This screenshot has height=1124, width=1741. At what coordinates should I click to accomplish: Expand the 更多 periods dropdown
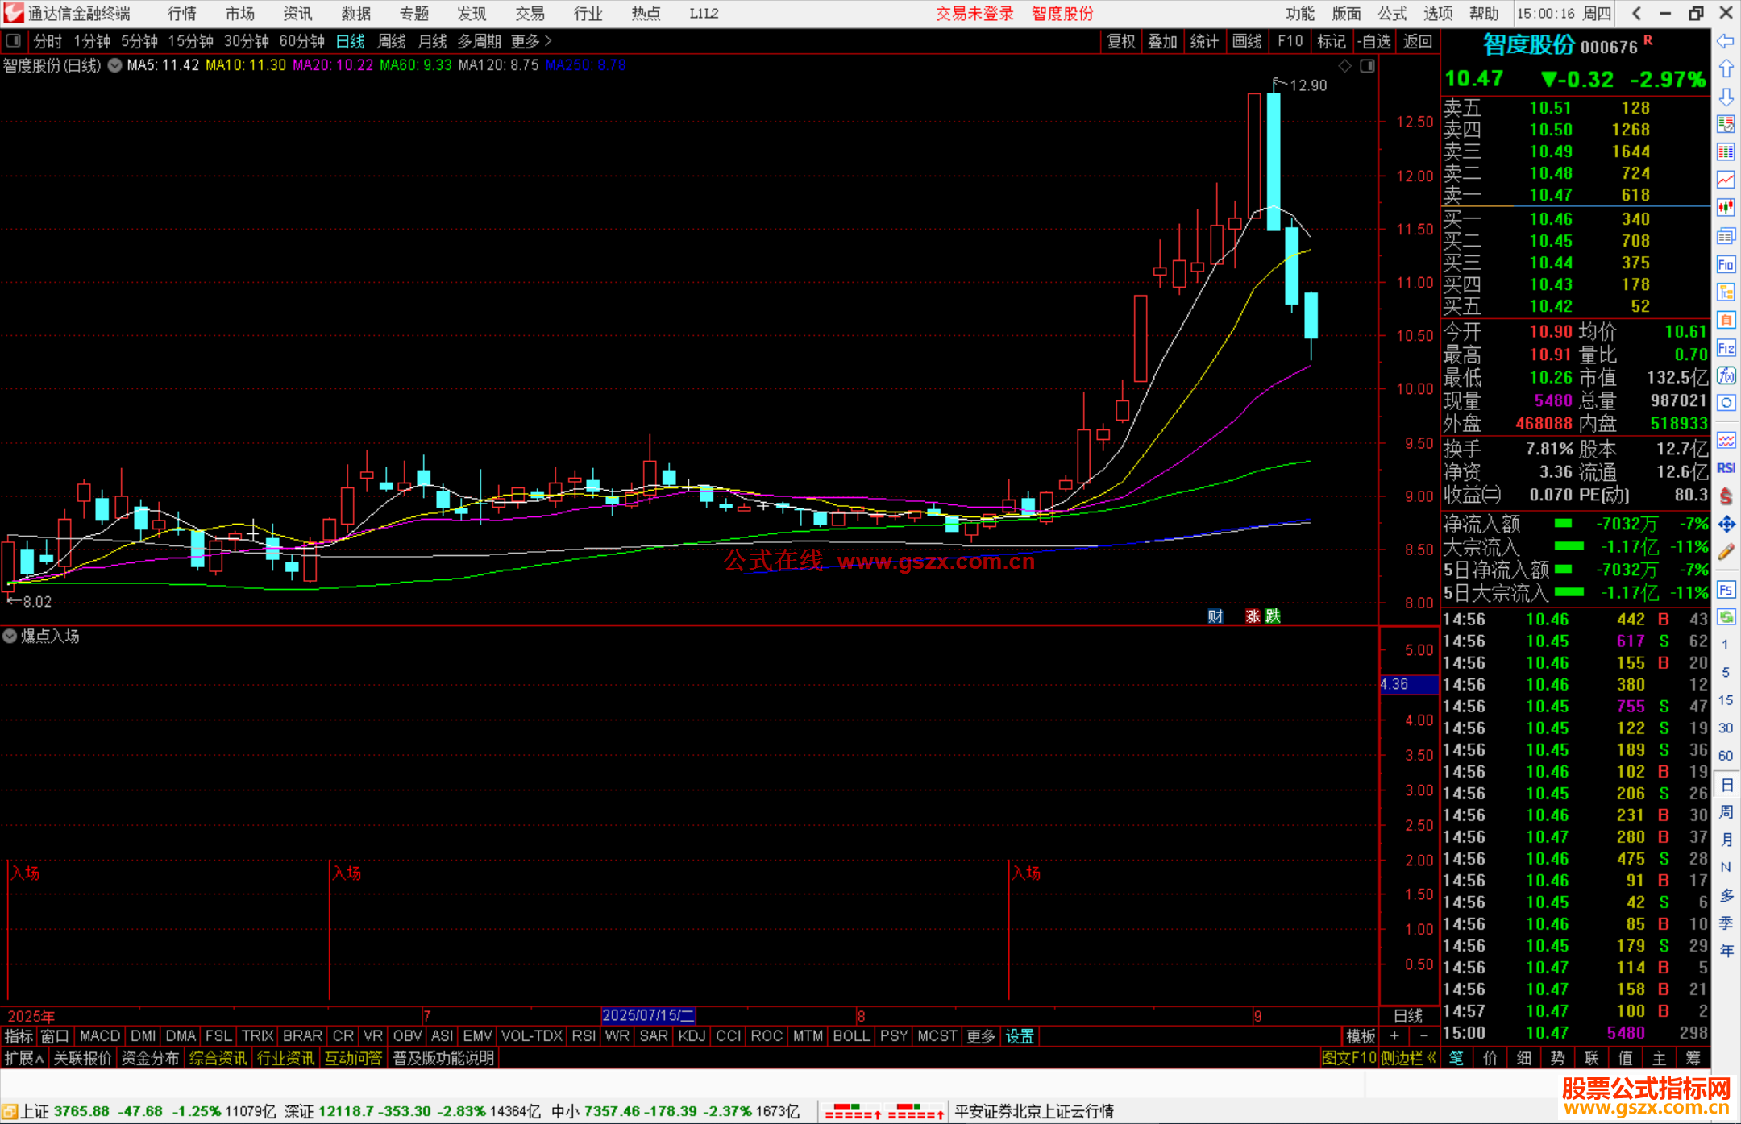531,41
